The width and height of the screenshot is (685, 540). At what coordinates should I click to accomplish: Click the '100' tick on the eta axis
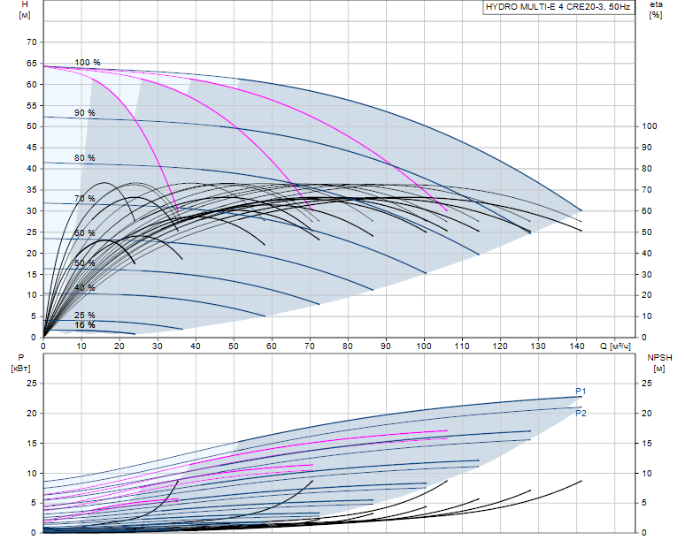[650, 126]
